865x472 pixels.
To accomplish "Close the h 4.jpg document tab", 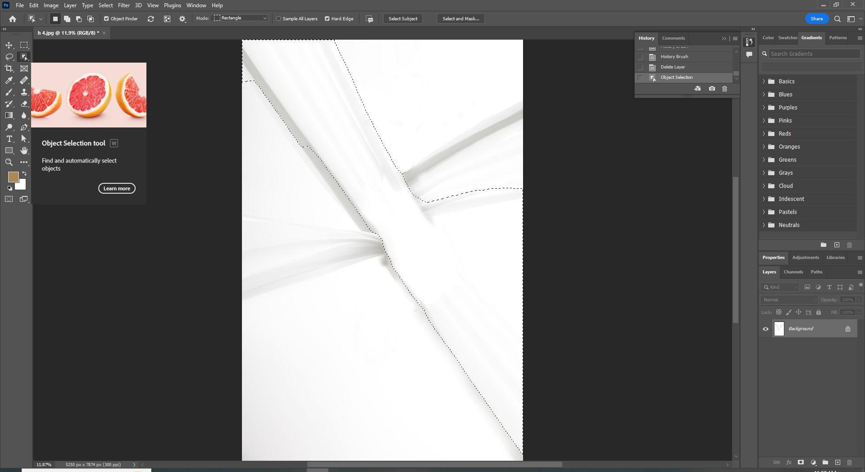I will pyautogui.click(x=104, y=33).
